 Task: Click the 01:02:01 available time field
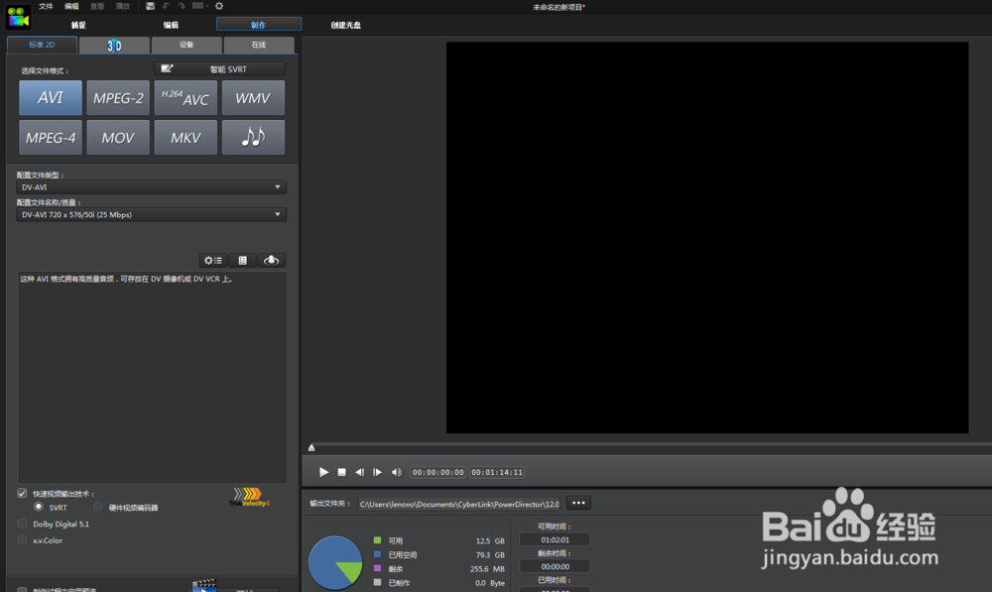555,539
